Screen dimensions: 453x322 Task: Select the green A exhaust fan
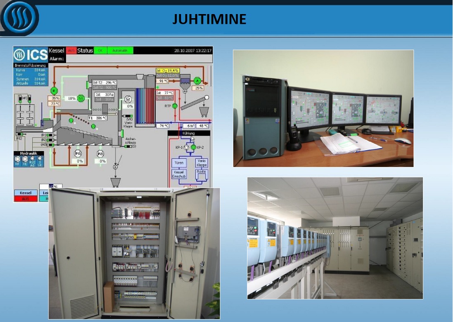pos(197,80)
